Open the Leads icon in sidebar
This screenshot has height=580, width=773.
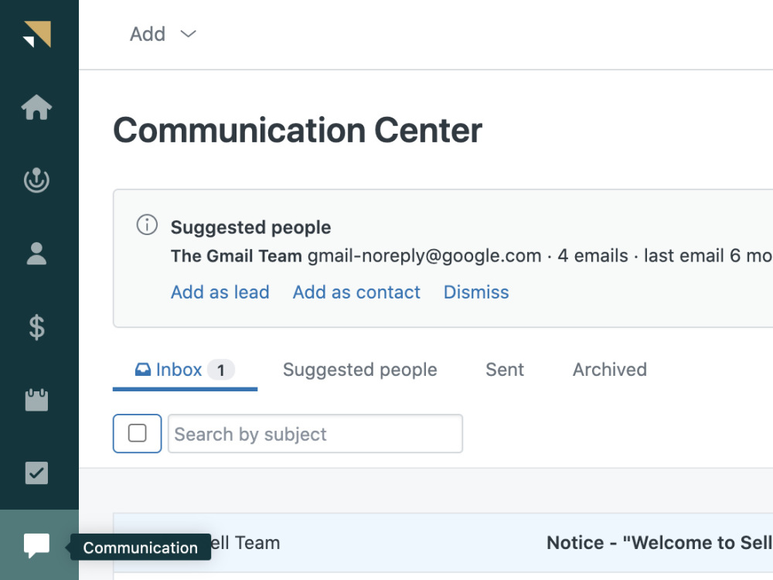tap(37, 180)
